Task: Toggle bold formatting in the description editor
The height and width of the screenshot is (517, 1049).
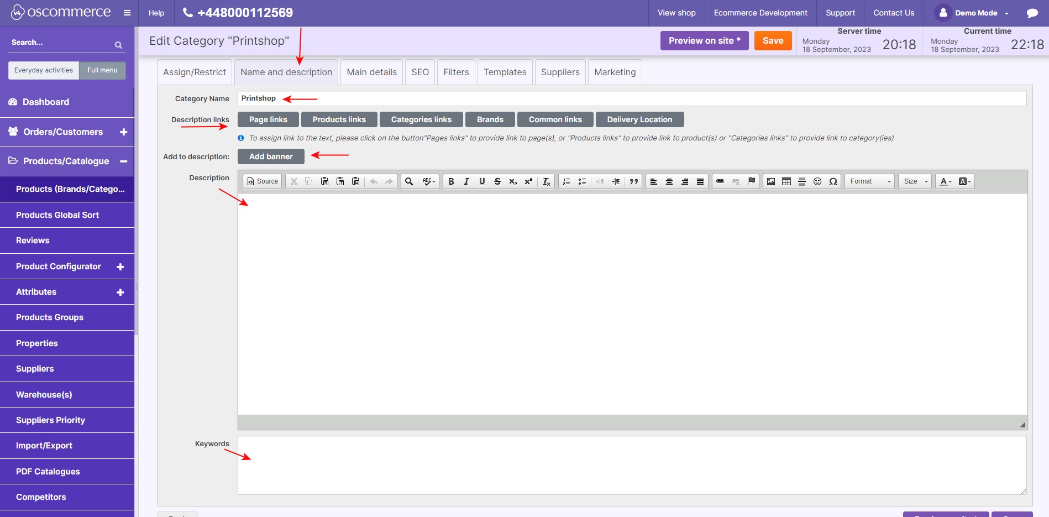Action: [x=451, y=181]
